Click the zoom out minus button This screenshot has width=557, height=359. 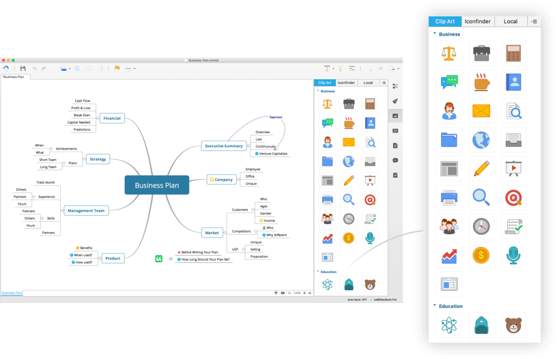(290, 293)
